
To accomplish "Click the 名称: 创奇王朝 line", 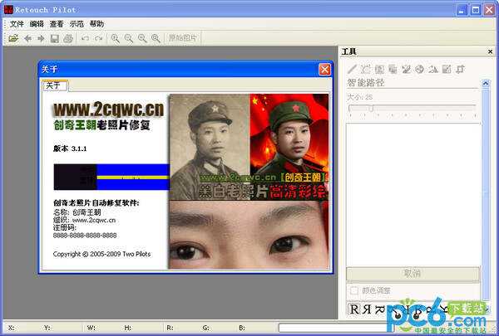I will (77, 212).
